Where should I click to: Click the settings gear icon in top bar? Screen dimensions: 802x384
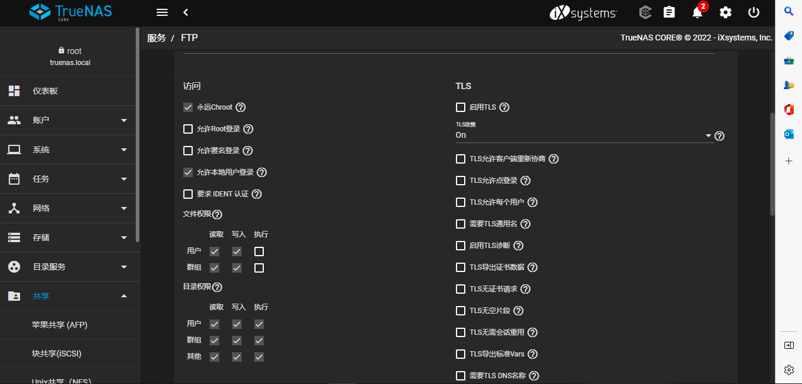pyautogui.click(x=726, y=12)
